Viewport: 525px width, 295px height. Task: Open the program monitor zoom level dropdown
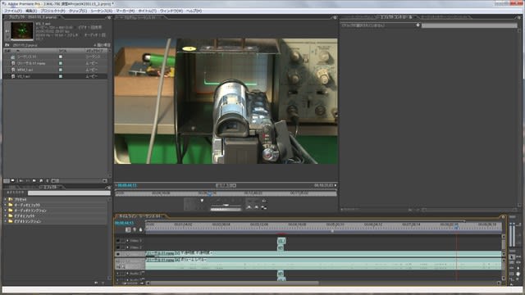226,185
